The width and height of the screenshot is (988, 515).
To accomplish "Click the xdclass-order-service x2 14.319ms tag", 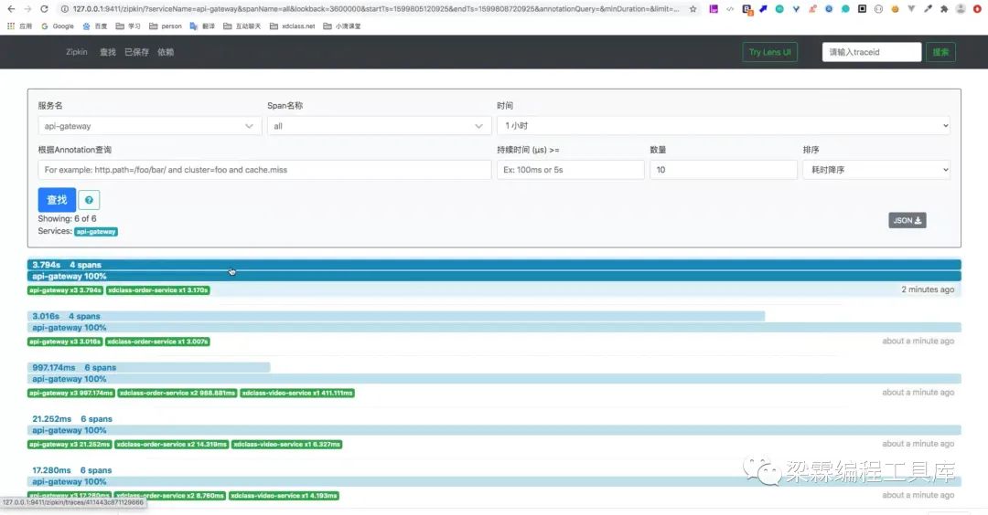I will click(x=171, y=444).
